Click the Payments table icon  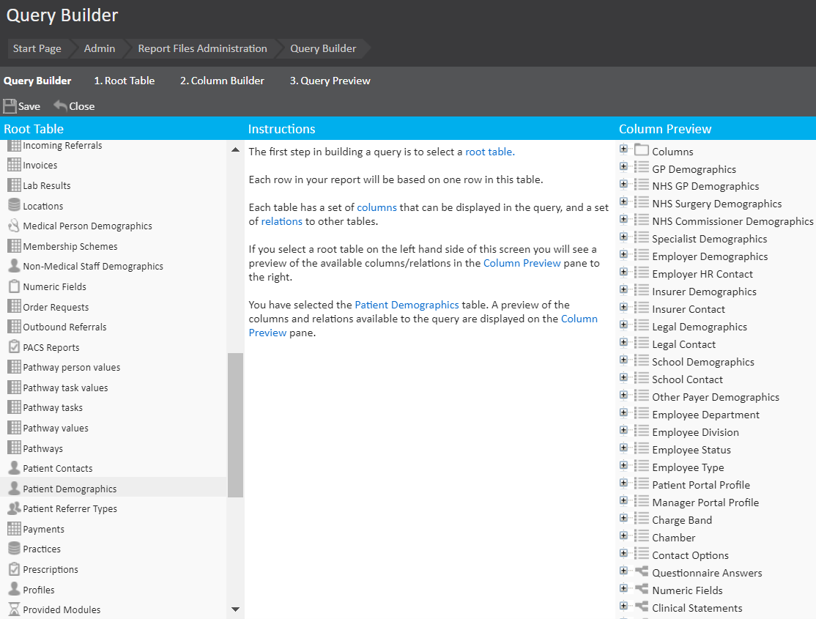[14, 528]
